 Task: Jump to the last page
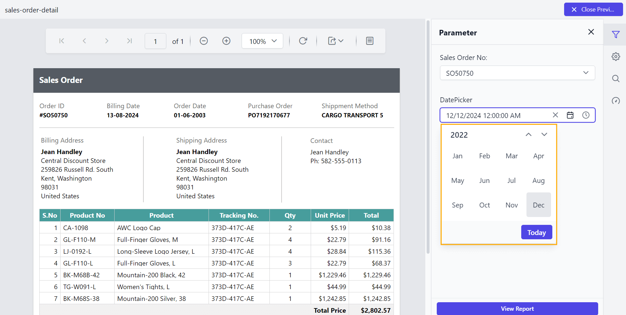click(x=129, y=41)
